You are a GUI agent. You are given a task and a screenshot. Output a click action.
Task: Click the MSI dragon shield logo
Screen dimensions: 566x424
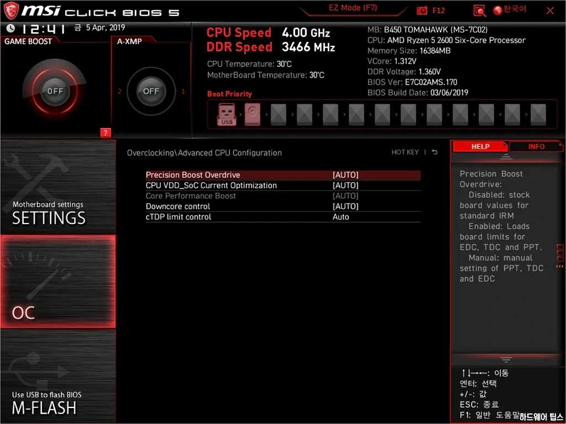pos(11,11)
